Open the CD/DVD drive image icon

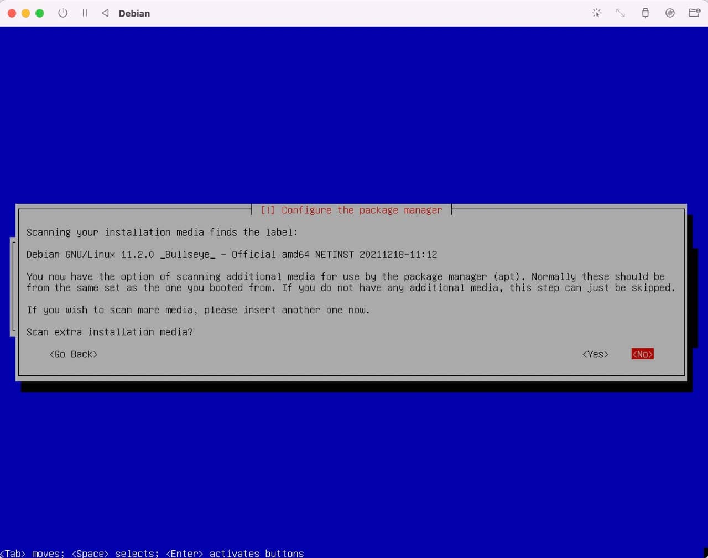(670, 13)
